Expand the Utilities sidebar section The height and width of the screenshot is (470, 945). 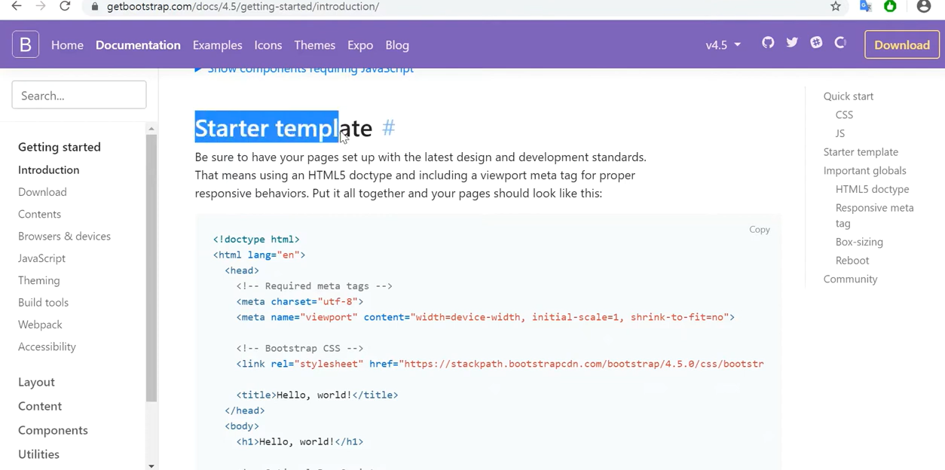click(38, 454)
